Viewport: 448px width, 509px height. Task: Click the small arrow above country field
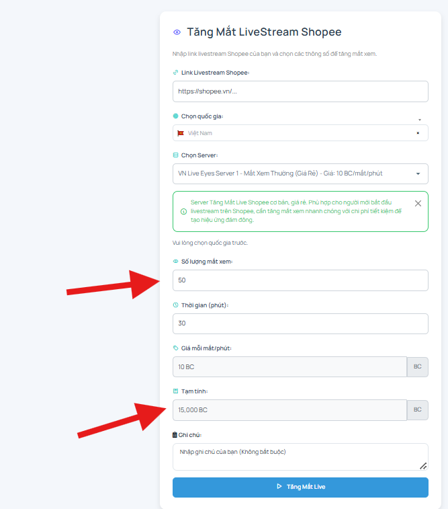tap(420, 120)
